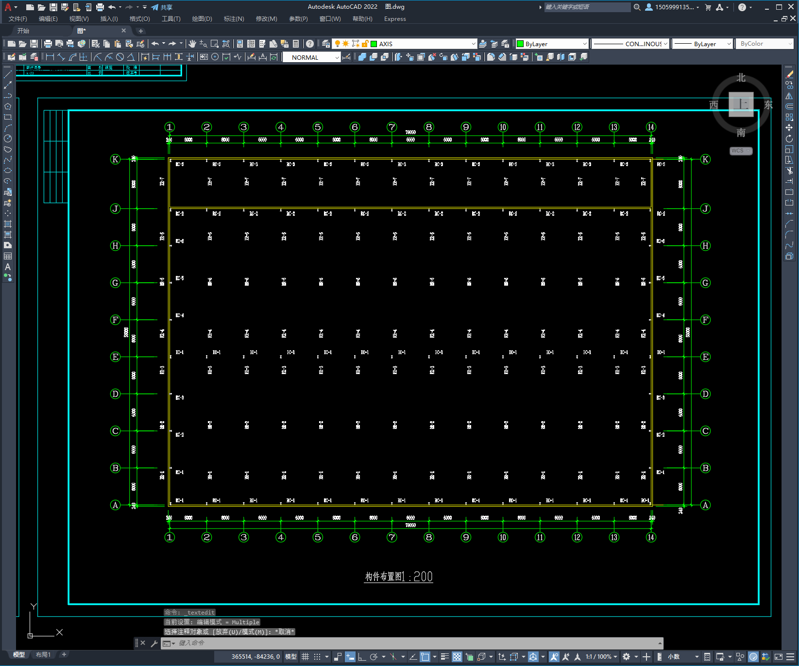This screenshot has height=666, width=799.
Task: Toggle the drawing grid display
Action: (x=305, y=657)
